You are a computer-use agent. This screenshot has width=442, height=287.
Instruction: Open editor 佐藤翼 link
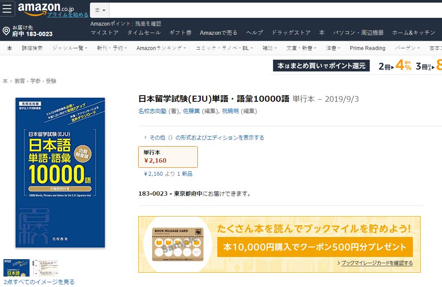pos(191,111)
